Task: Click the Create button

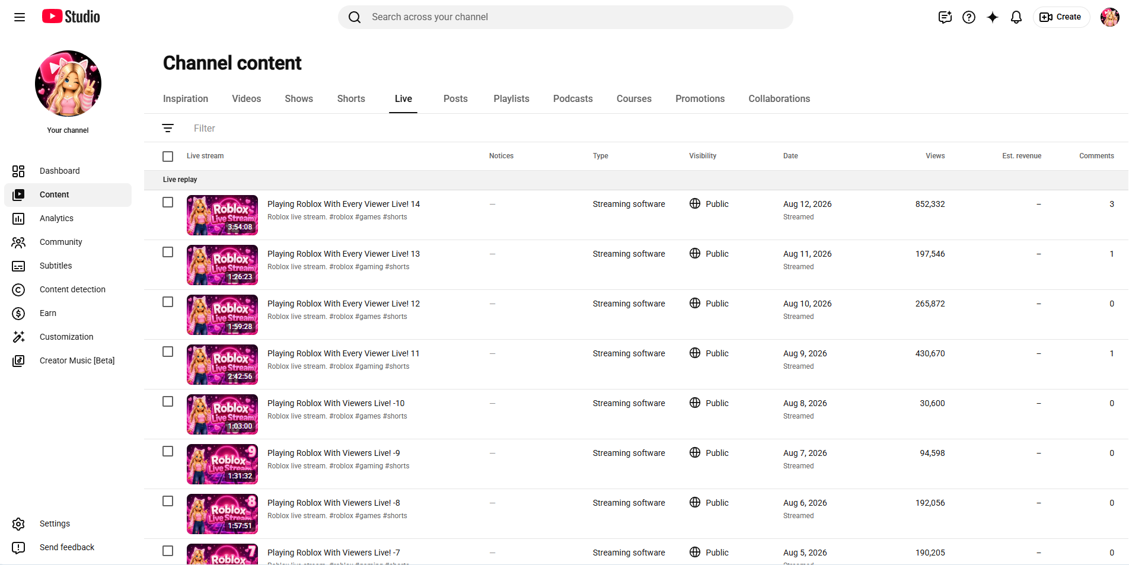Action: point(1061,17)
